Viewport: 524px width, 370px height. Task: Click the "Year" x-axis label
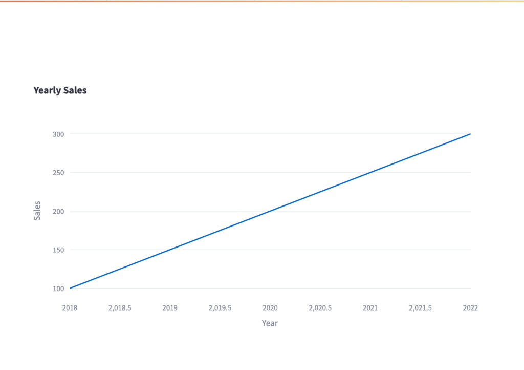(270, 323)
